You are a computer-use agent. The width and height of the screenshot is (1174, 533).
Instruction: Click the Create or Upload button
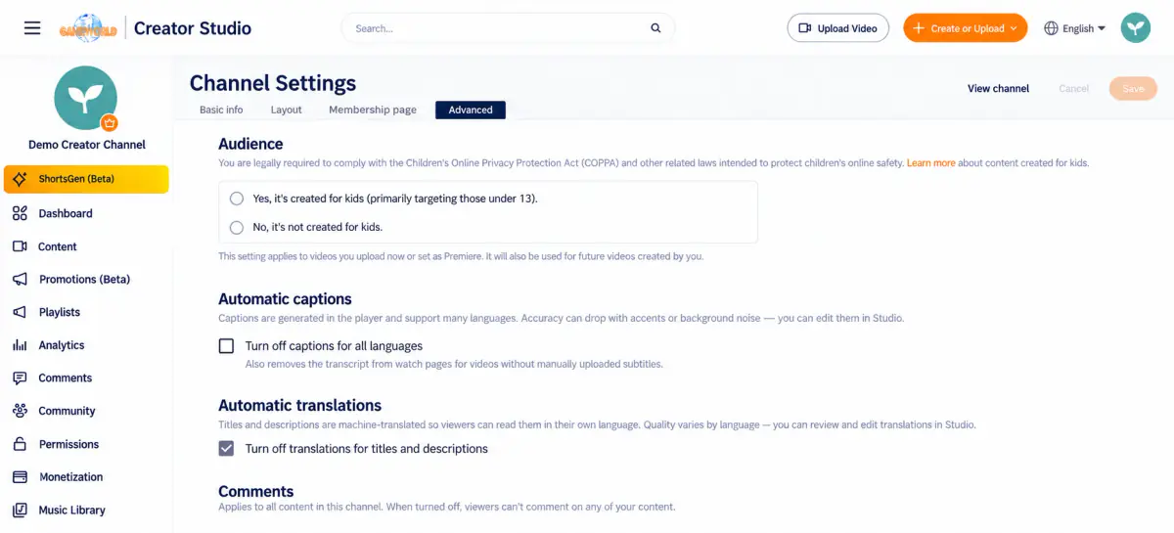tap(965, 28)
